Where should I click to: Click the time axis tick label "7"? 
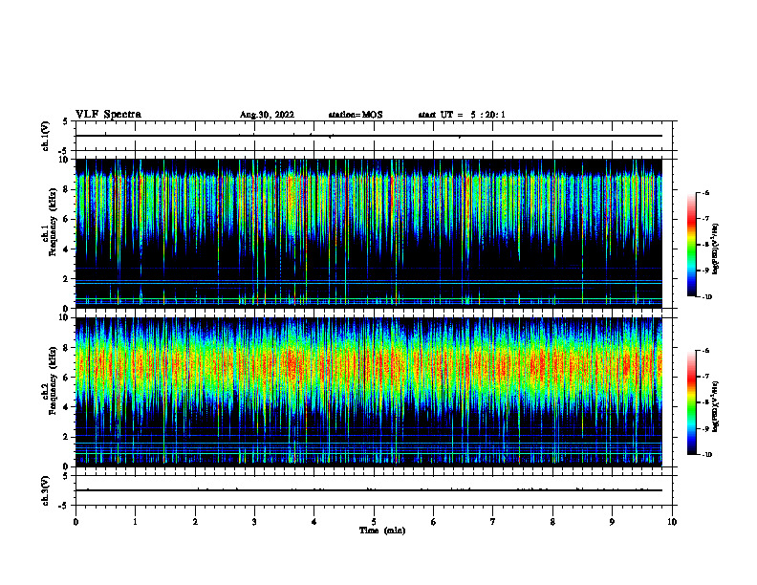(493, 522)
